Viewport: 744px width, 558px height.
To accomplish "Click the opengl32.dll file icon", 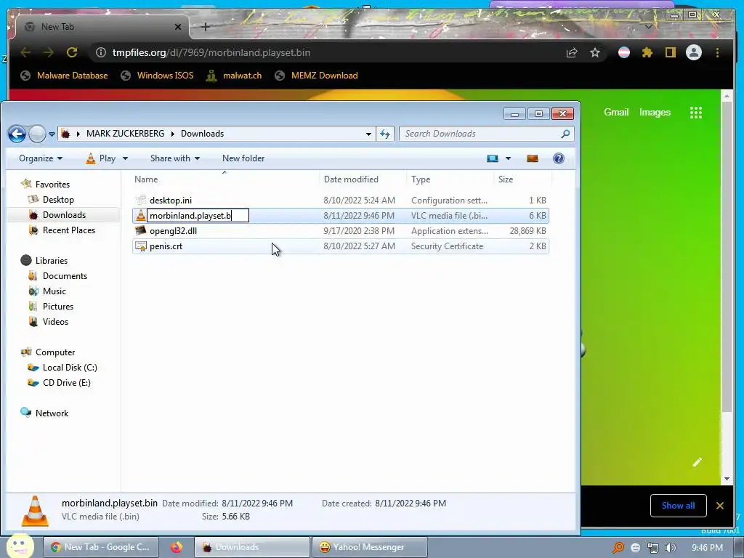I will (x=140, y=230).
